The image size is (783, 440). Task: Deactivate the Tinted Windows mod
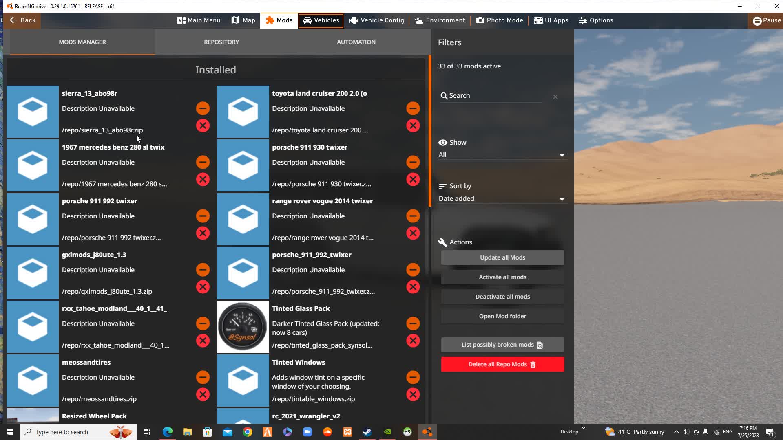(x=412, y=377)
